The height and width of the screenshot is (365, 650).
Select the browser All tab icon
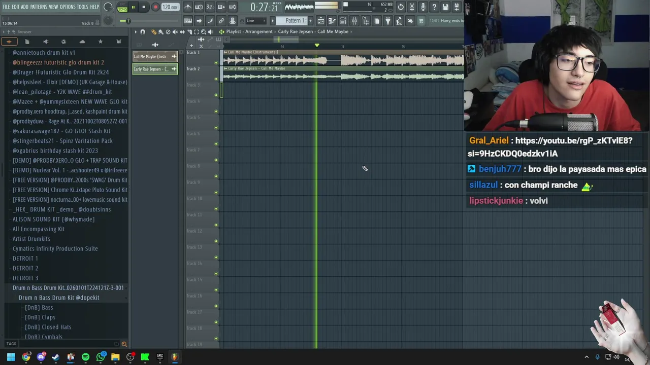(9, 42)
